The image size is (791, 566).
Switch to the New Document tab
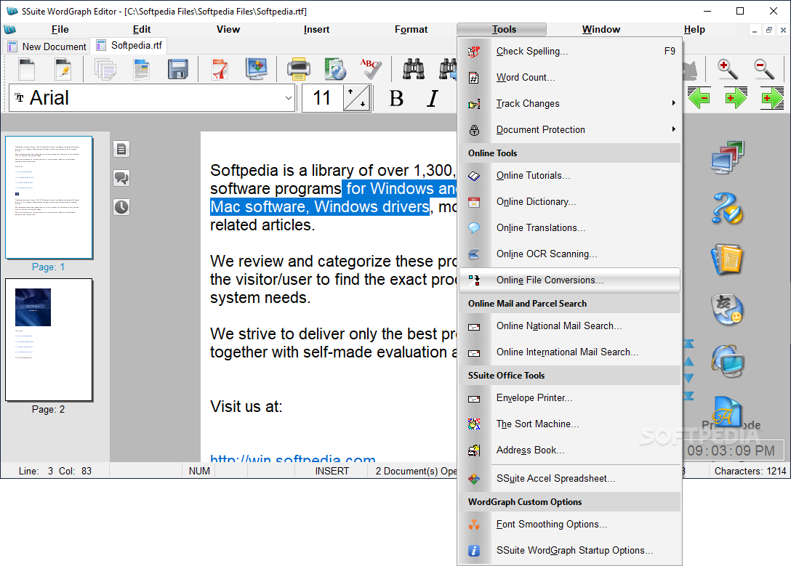tap(47, 47)
